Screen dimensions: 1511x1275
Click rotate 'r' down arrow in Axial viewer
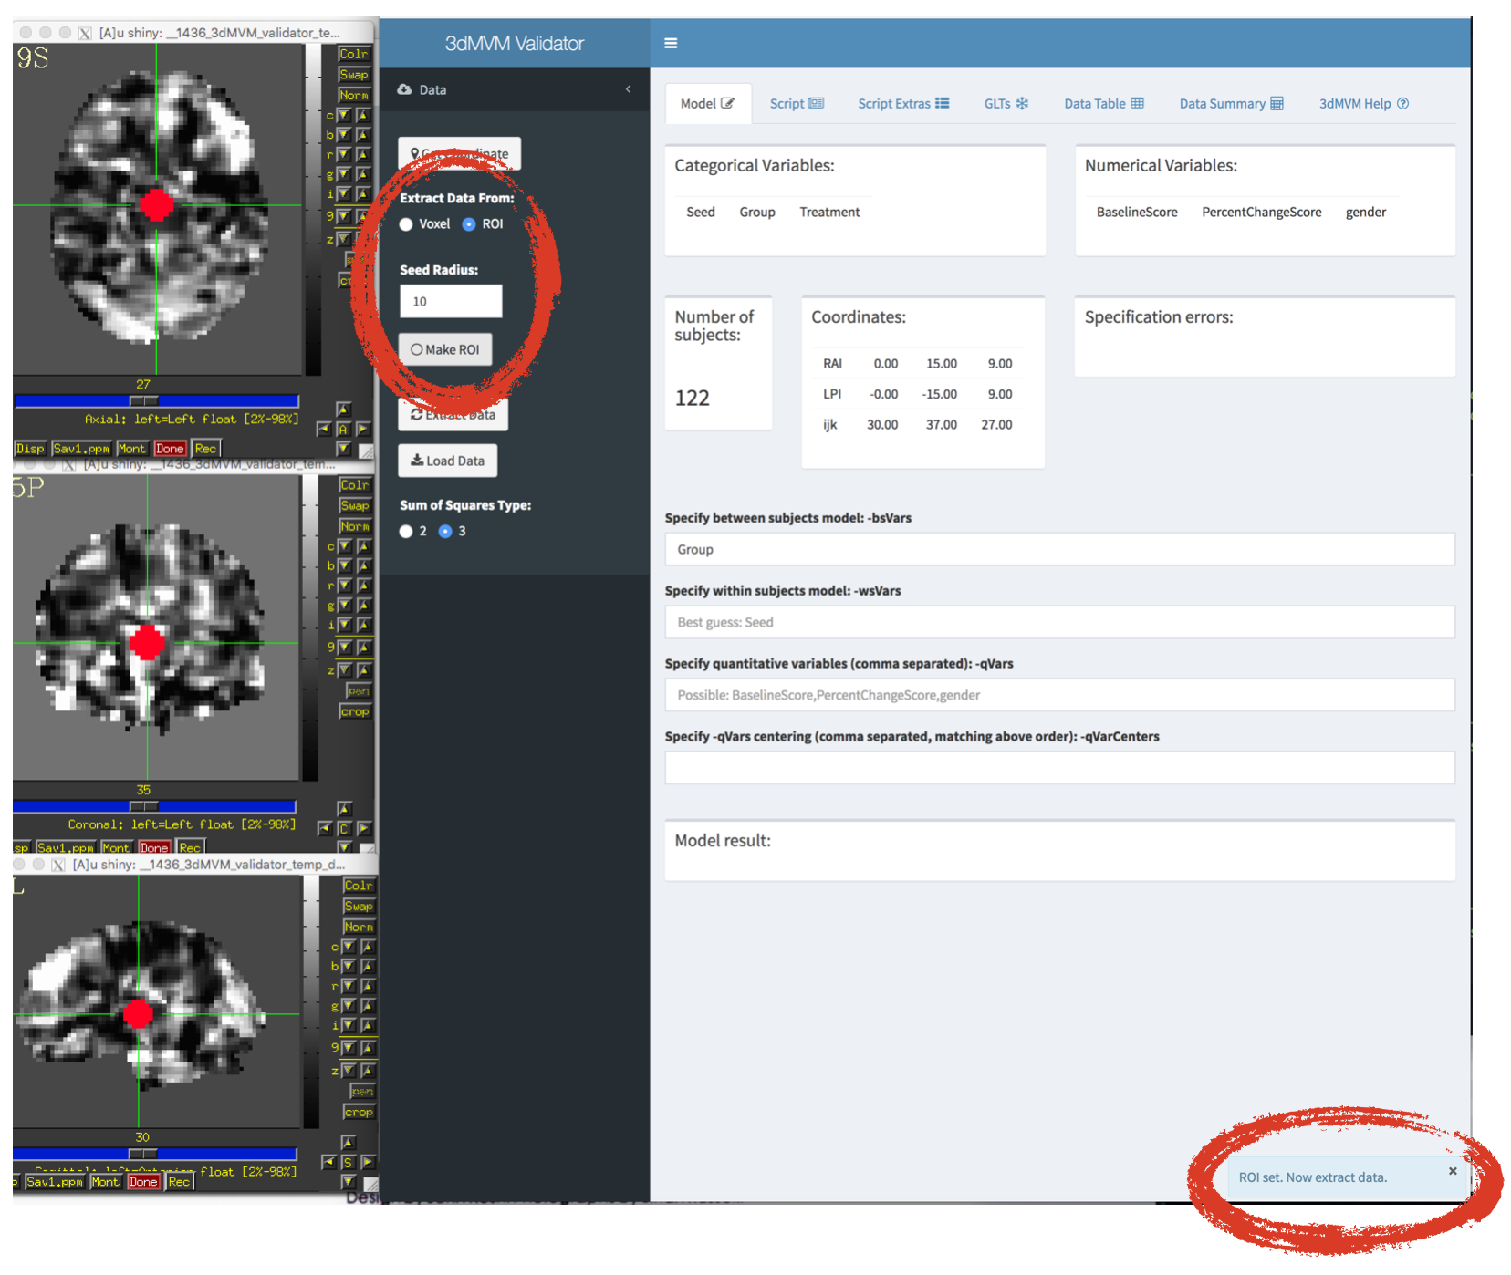pos(344,155)
